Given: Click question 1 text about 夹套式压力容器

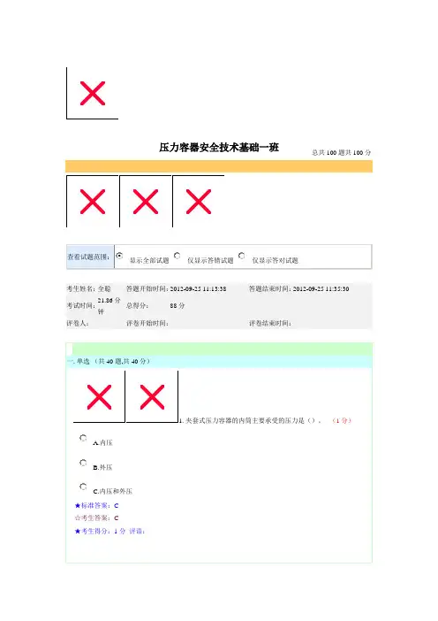Looking at the screenshot, I should [x=250, y=420].
